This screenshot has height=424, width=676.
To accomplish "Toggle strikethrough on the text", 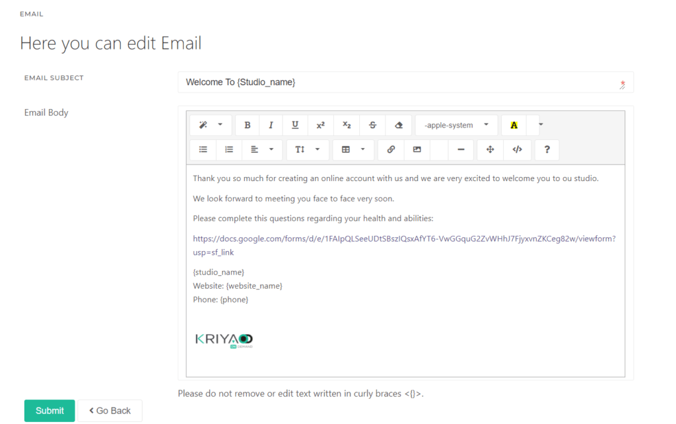I will 372,125.
